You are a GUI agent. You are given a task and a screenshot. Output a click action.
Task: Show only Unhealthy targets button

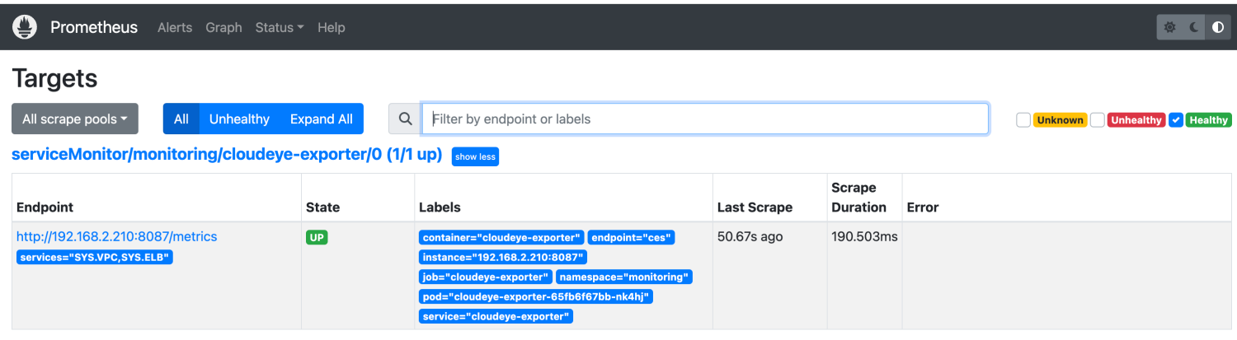pos(239,119)
